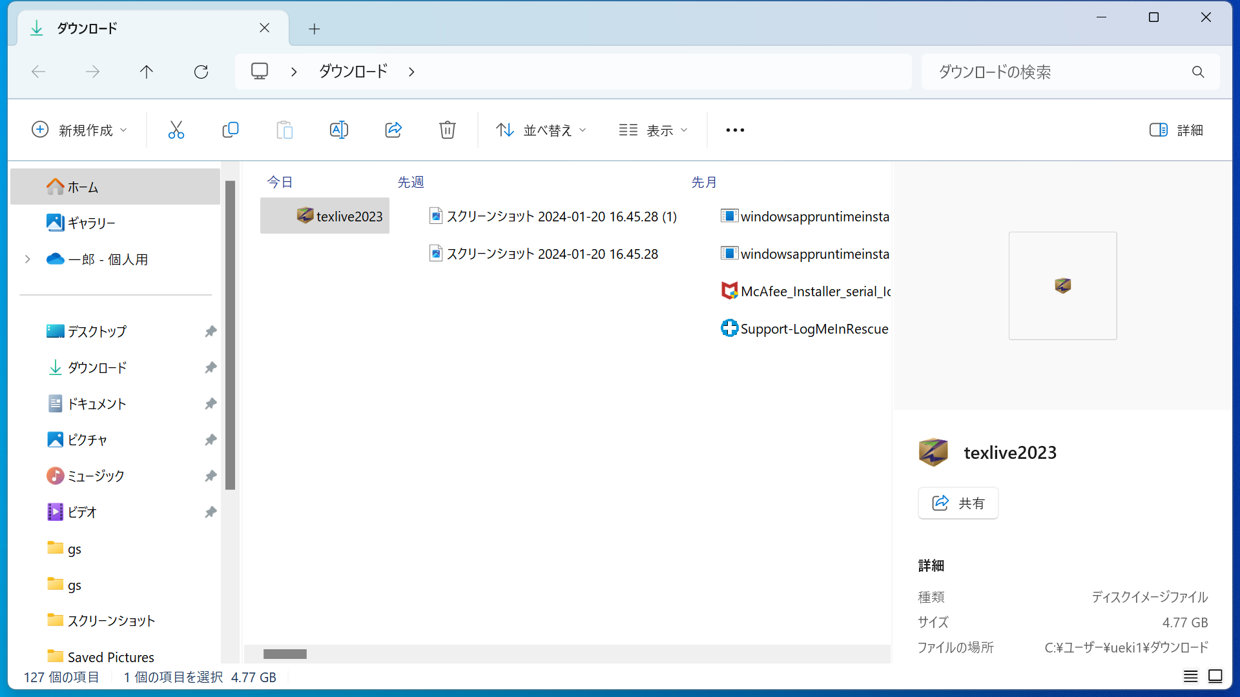This screenshot has width=1240, height=697.
Task: Go up one folder level arrow
Action: (147, 72)
